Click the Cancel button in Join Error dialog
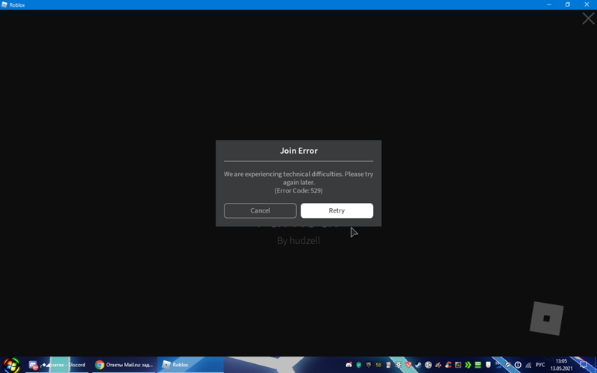Screen dimensions: 597x373 coord(260,210)
